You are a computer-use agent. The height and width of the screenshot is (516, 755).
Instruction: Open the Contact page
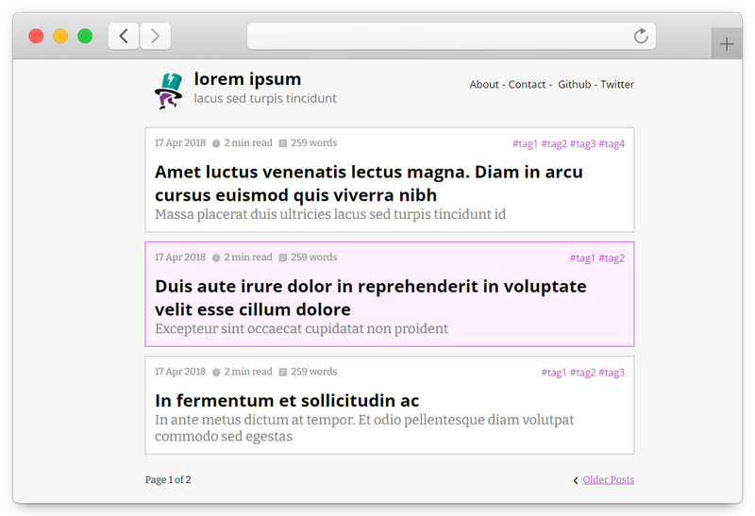pyautogui.click(x=527, y=84)
